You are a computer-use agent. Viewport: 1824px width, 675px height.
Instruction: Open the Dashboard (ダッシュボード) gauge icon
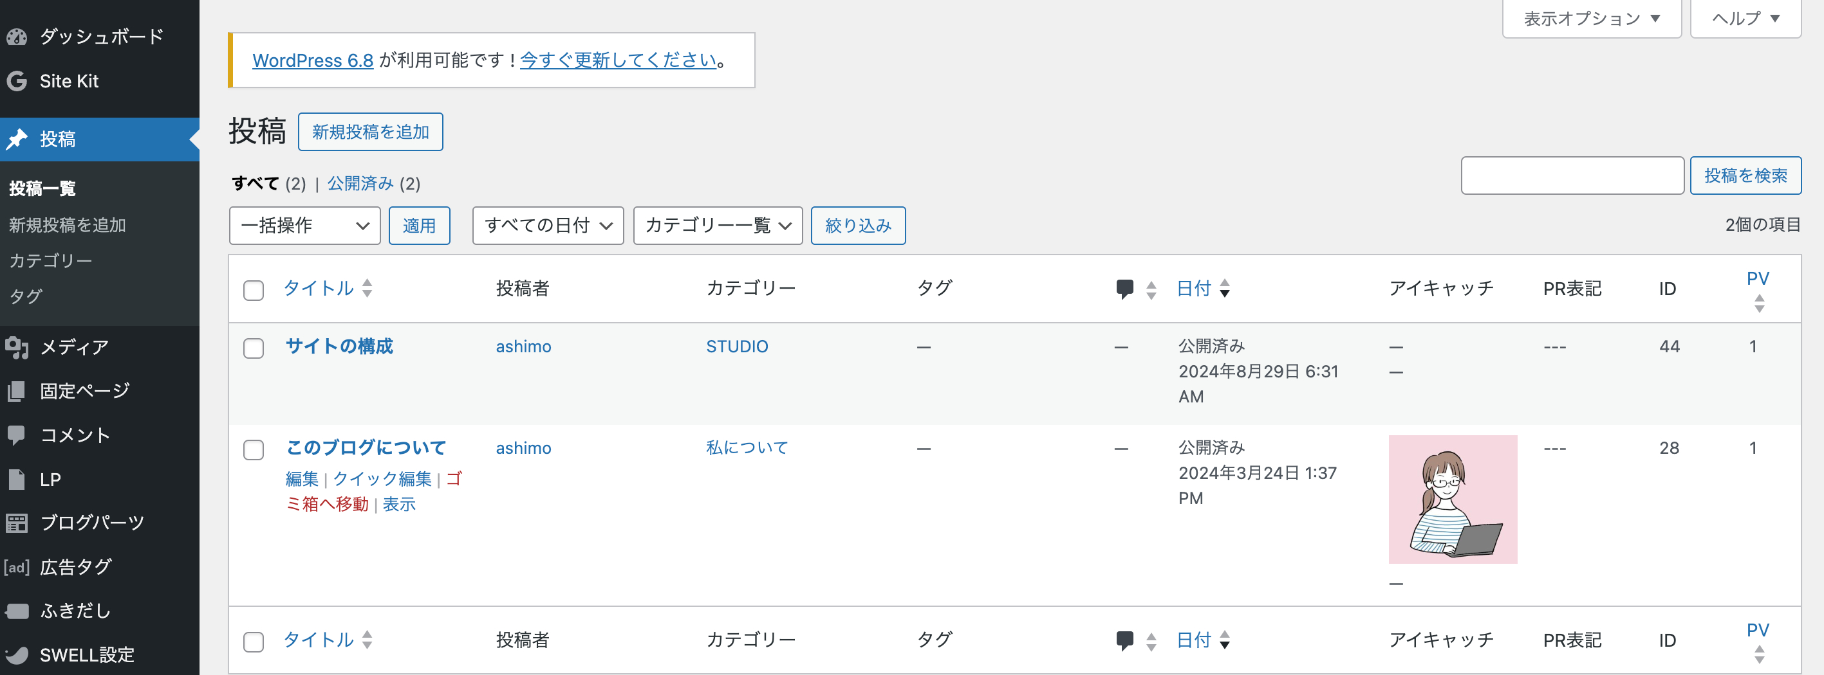(x=17, y=37)
